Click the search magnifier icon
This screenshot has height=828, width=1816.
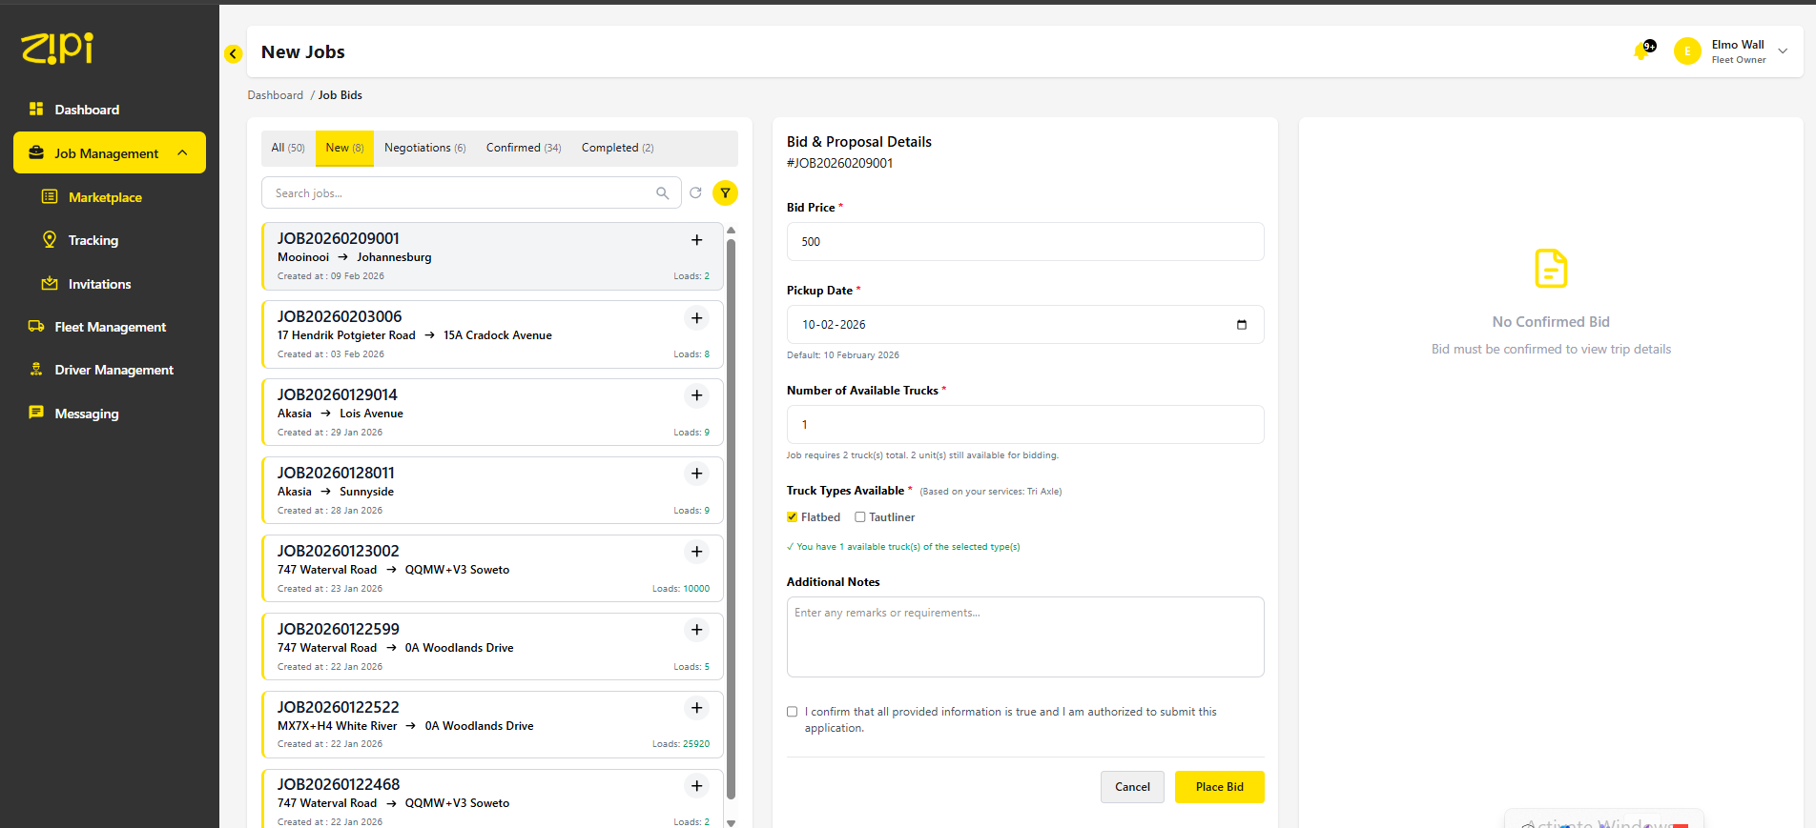point(663,193)
